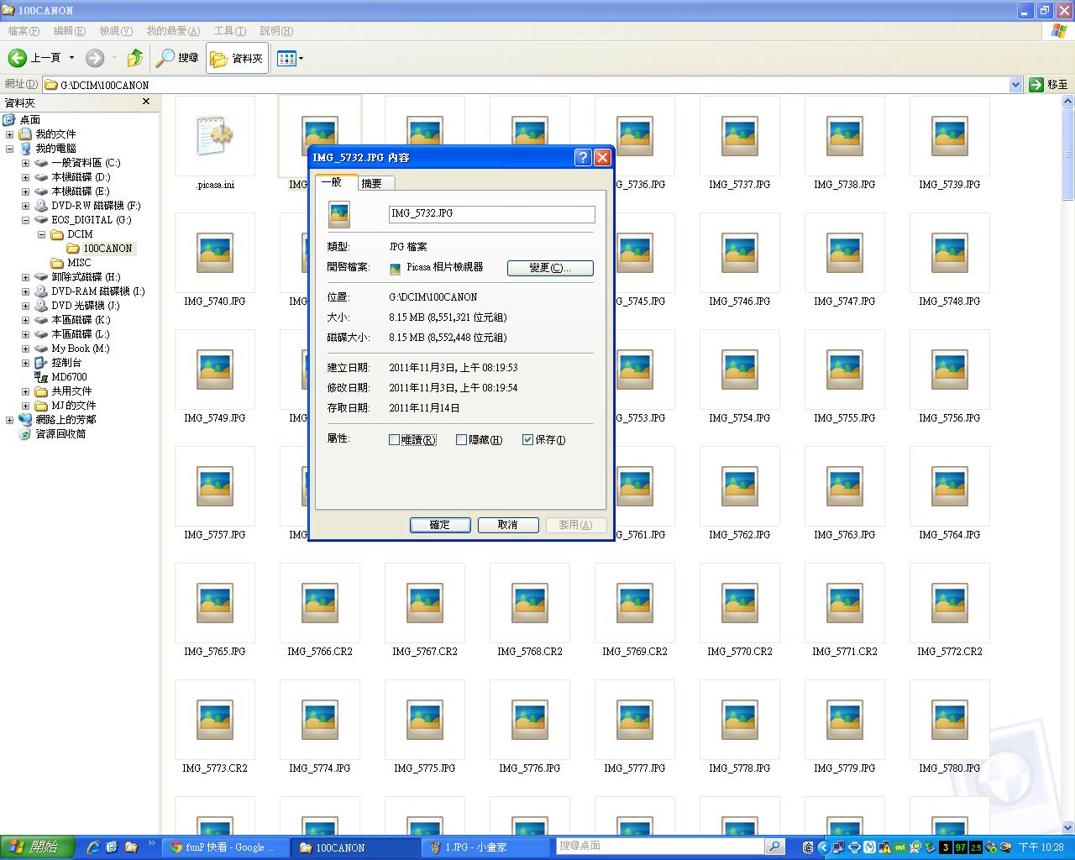Image resolution: width=1075 pixels, height=860 pixels.
Task: Toggle the 資料夾 folders pane button
Action: point(237,58)
